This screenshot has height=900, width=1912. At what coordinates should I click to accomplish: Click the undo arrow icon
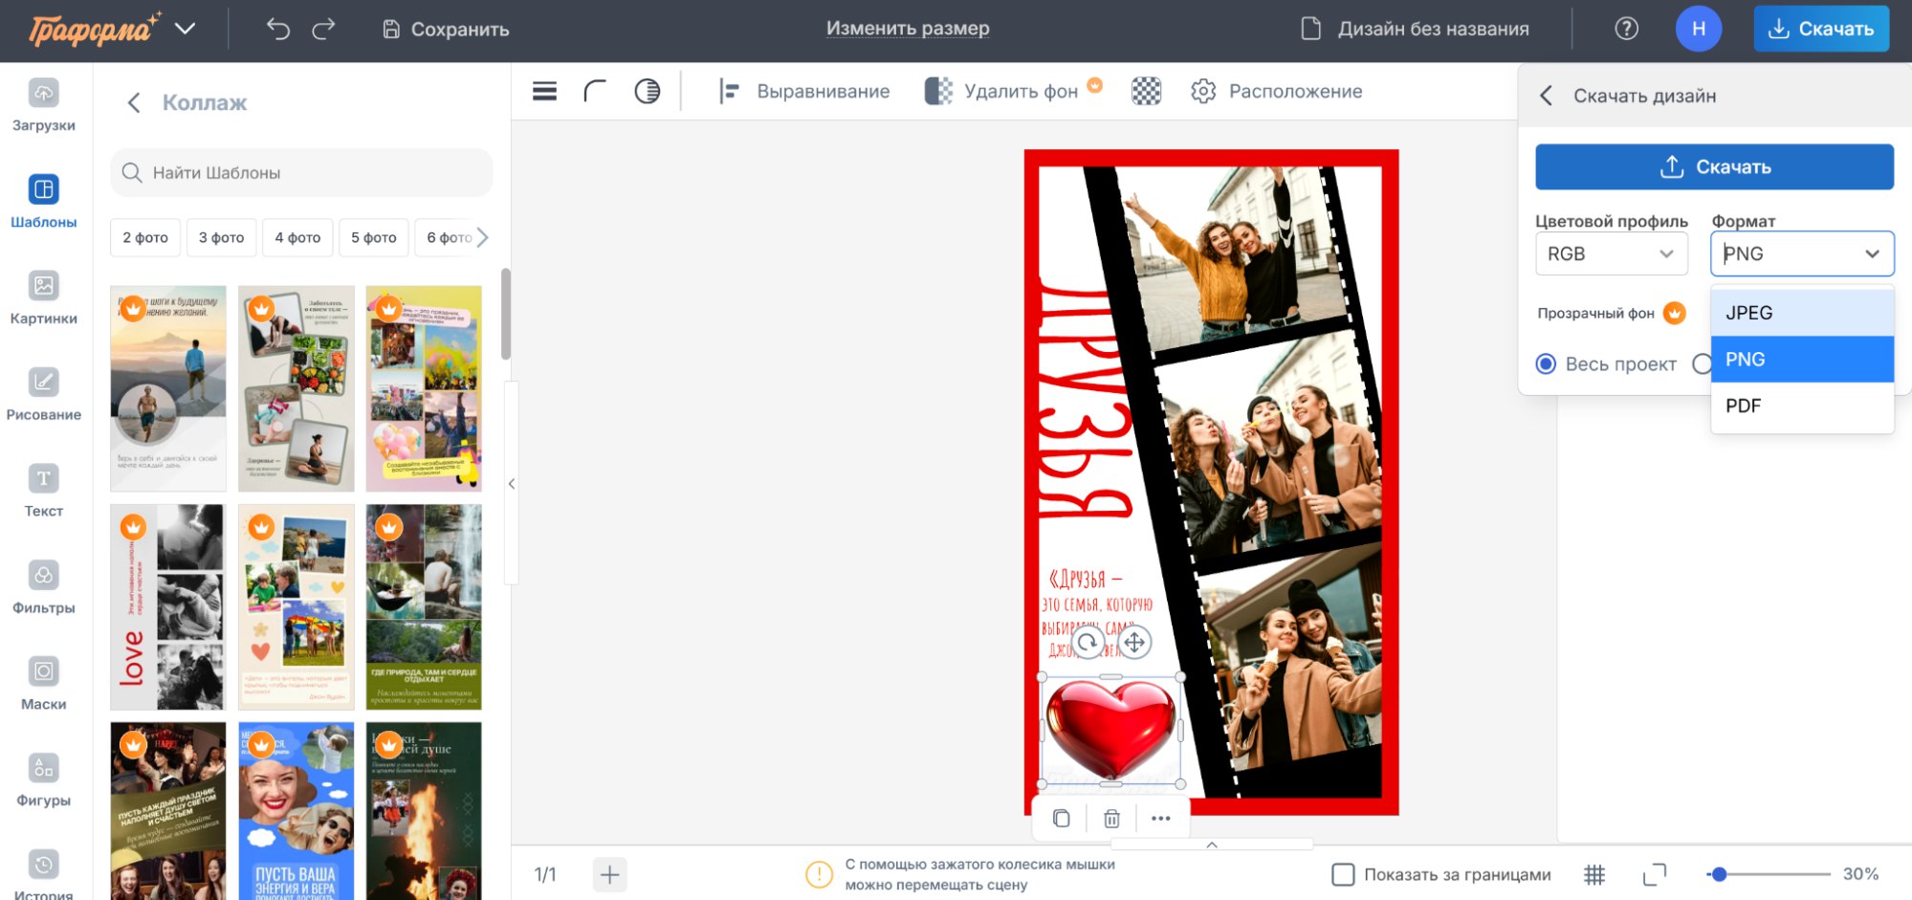[277, 30]
